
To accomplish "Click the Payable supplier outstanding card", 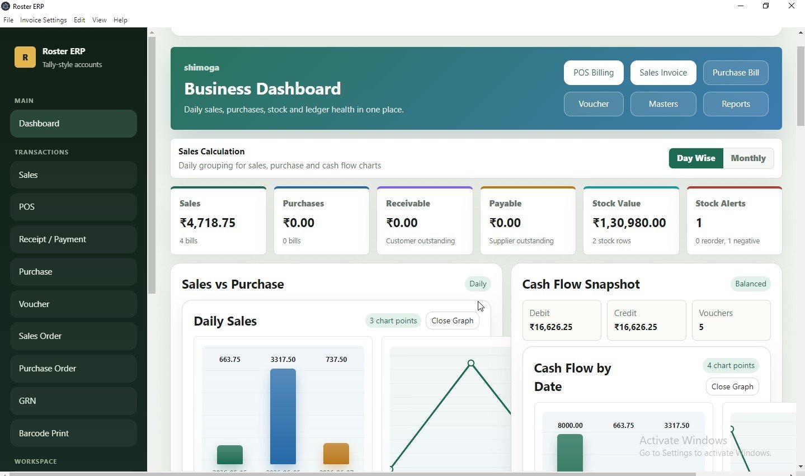I will (x=528, y=221).
